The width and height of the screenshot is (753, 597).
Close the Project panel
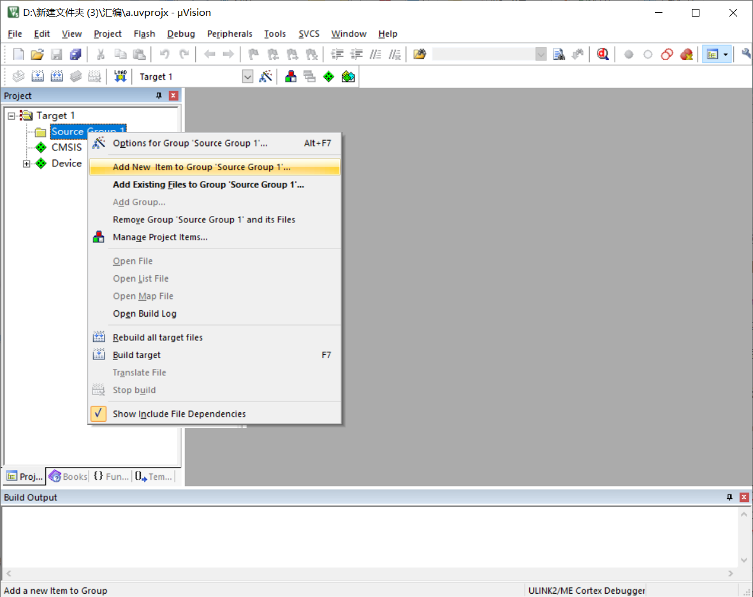coord(173,96)
